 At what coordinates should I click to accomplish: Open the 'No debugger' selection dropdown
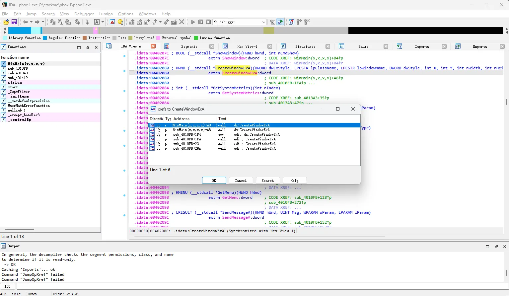point(240,22)
